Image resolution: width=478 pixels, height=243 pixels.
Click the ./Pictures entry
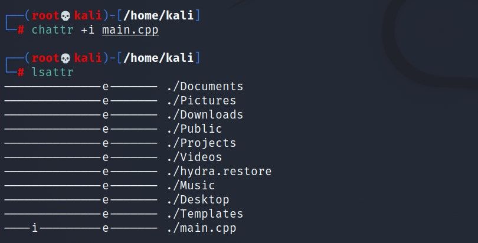201,101
